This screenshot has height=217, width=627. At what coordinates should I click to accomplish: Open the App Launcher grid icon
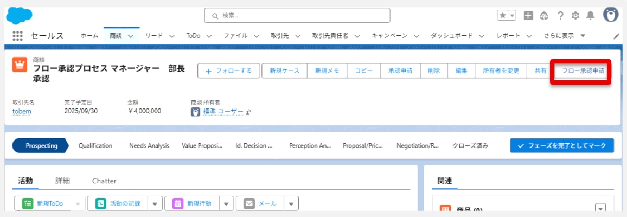point(17,36)
